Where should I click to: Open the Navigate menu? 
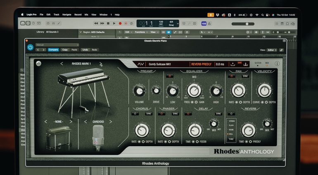(67, 14)
